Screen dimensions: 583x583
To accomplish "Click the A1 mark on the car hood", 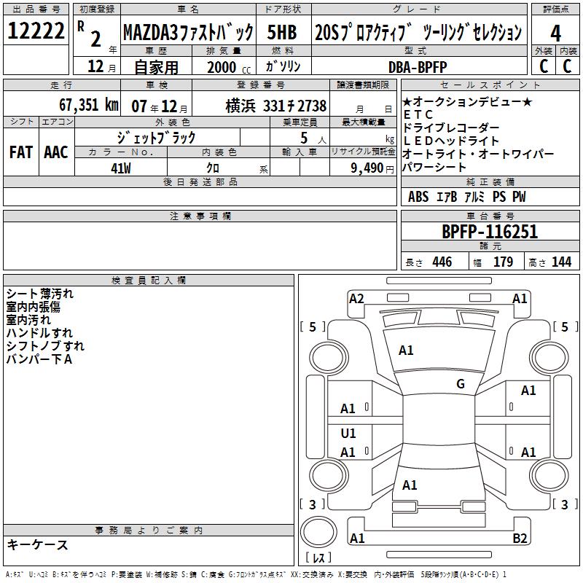I will (406, 351).
